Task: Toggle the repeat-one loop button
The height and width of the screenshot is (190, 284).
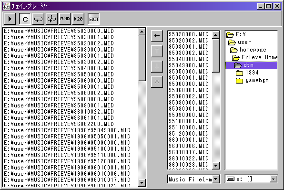Action: (x=51, y=19)
